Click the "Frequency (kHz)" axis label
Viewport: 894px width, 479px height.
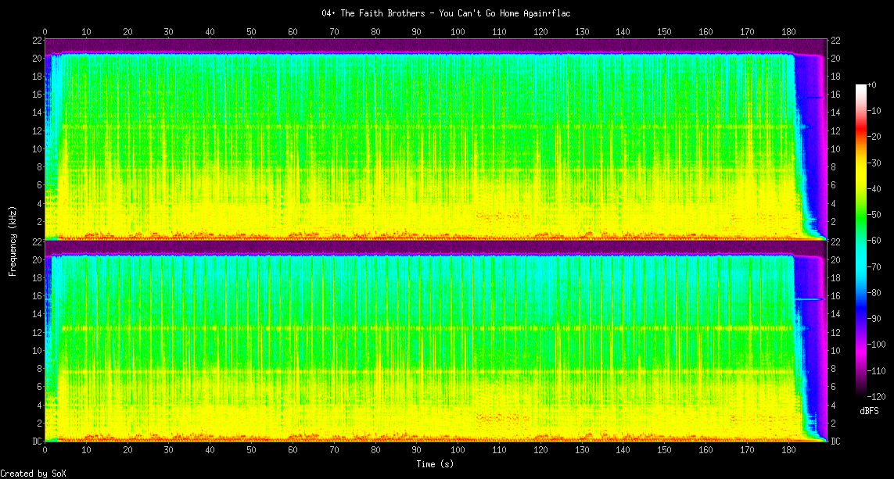point(13,240)
